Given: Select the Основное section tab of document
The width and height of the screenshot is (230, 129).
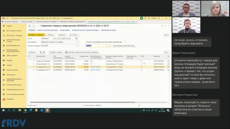Looking at the screenshot, I should tap(32, 30).
